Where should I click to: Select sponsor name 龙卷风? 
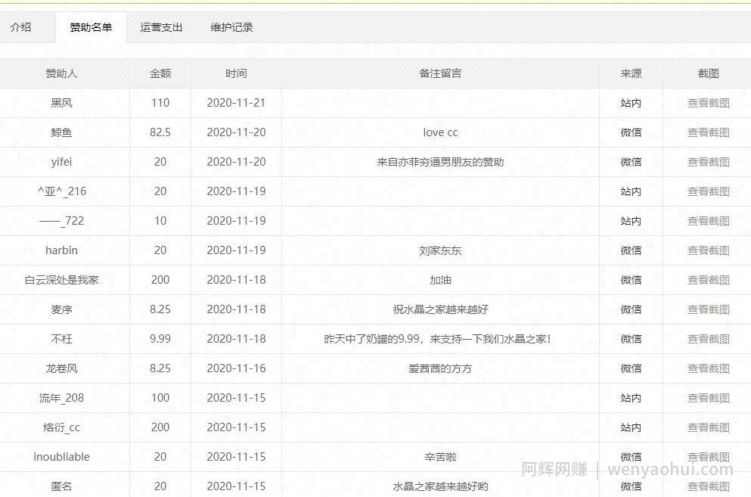pos(61,368)
